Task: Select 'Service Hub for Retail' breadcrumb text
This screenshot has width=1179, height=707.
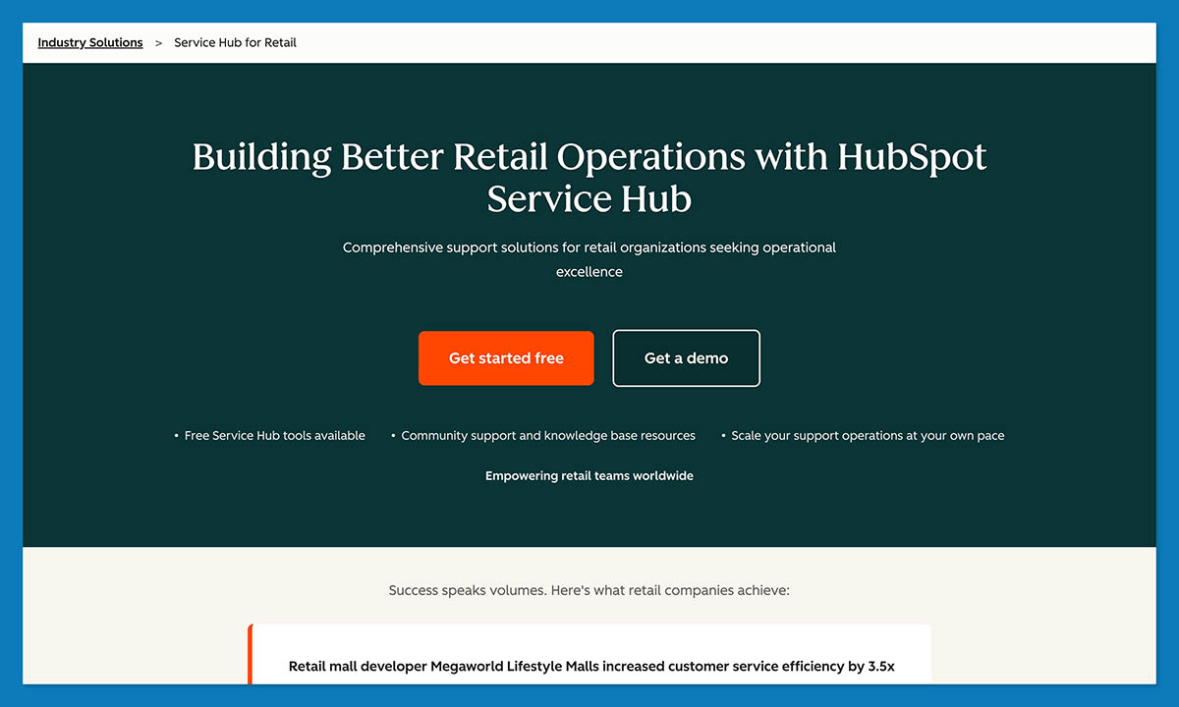Action: point(235,43)
